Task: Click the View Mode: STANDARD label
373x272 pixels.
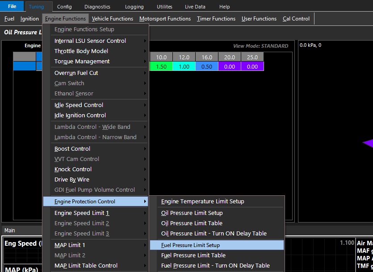Action: pos(261,46)
